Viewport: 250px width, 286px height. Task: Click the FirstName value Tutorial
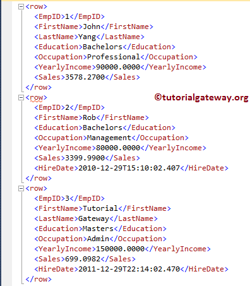[x=100, y=208]
